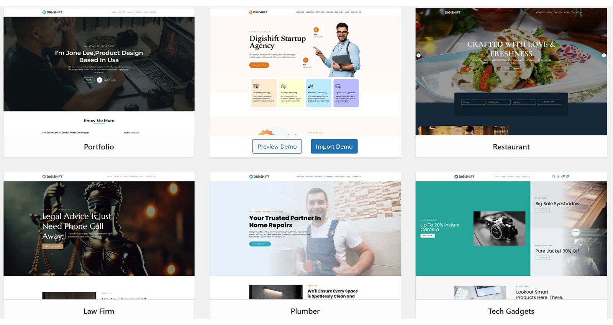Click the Import Demo button
This screenshot has height=325, width=613.
pyautogui.click(x=334, y=146)
